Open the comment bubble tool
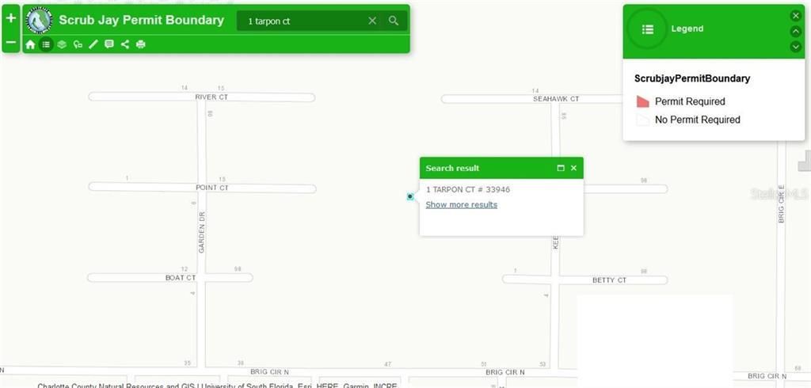This screenshot has height=388, width=811. pyautogui.click(x=109, y=44)
